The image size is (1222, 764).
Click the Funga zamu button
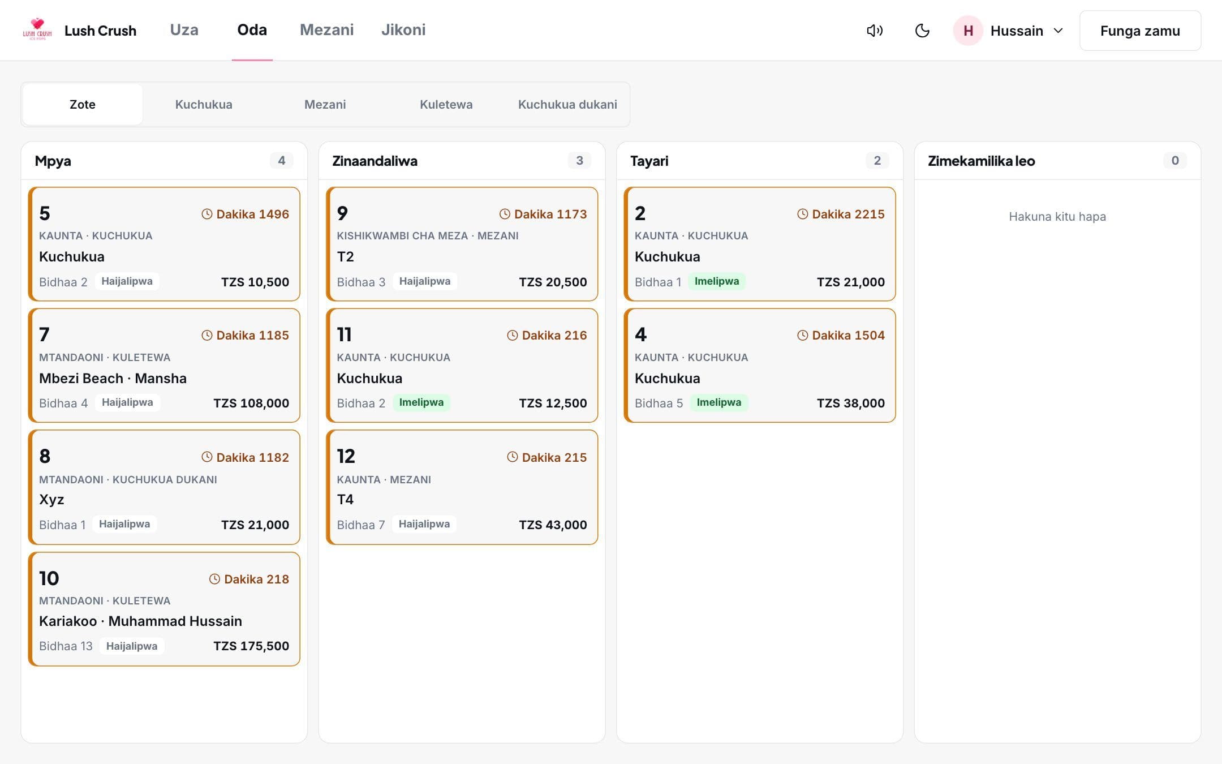coord(1140,31)
